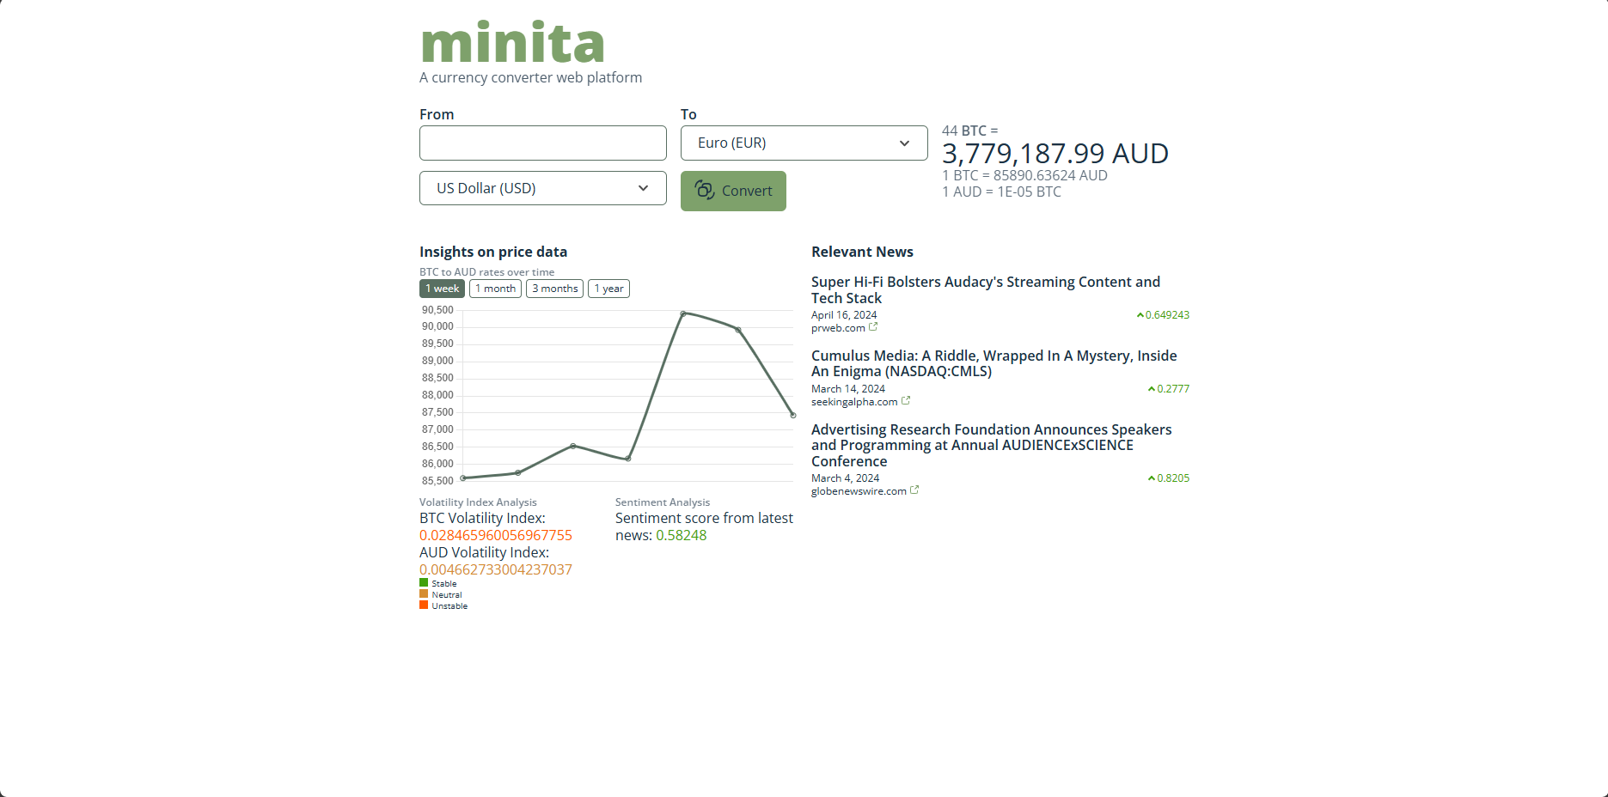Visit the seekingalpha.com source link
The width and height of the screenshot is (1608, 797).
[854, 402]
